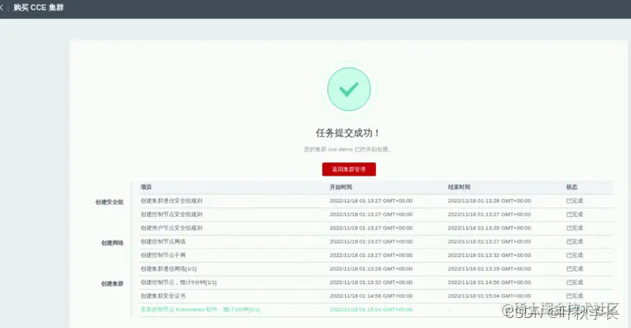Click the 创建控制节点子网 item
The width and height of the screenshot is (631, 328).
coord(163,255)
